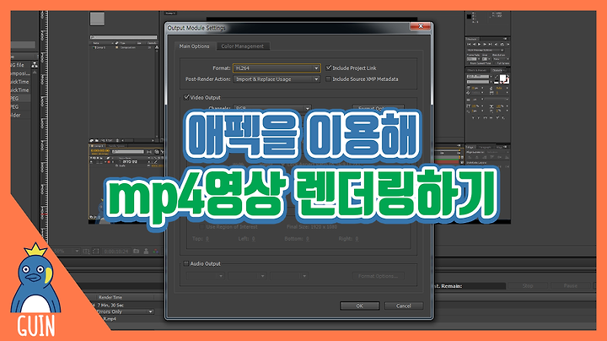Click the Project panel flowchart icon

(35, 65)
